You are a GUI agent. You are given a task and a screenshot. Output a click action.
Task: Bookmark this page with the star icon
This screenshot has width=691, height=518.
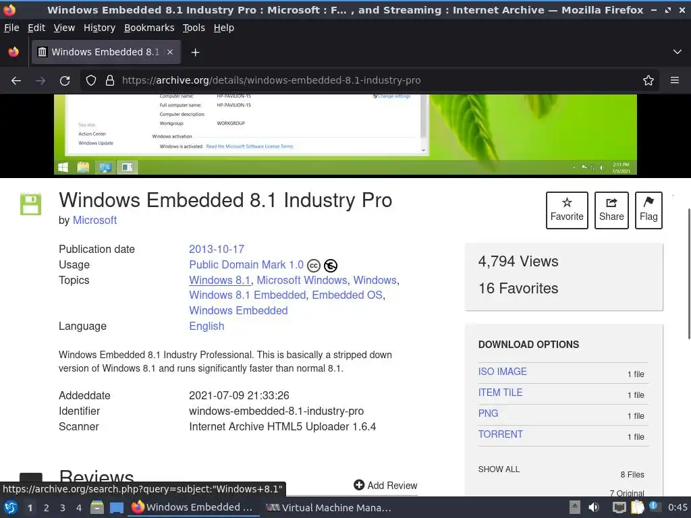648,81
